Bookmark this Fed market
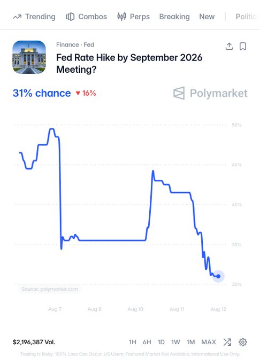This screenshot has width=260, height=364. 243,47
